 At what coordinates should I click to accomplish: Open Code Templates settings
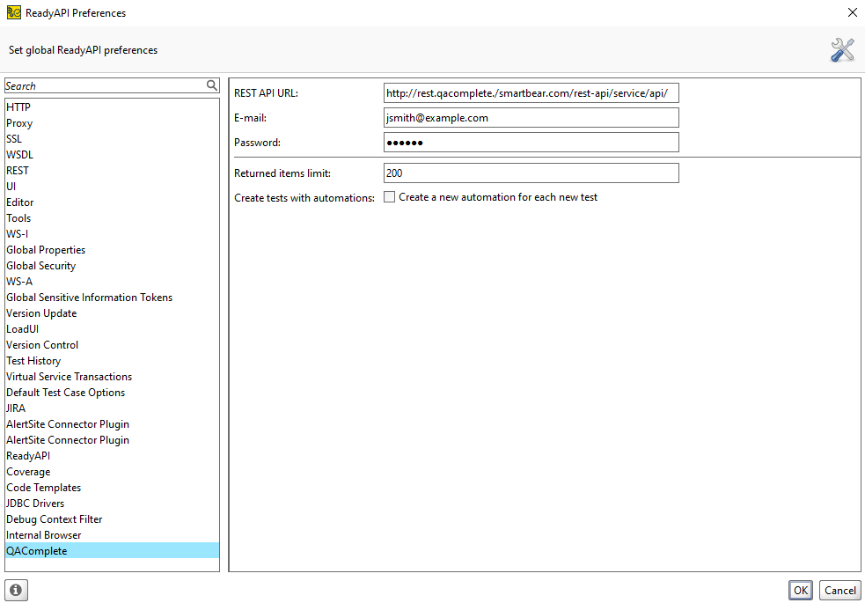[x=112, y=488]
